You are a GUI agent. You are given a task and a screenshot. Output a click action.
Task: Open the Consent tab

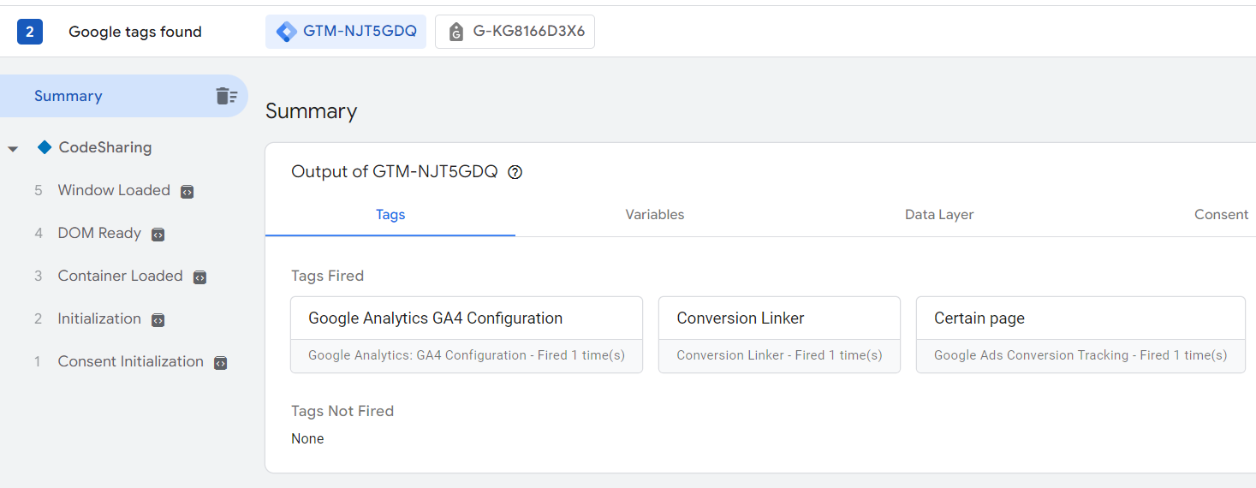click(1221, 215)
